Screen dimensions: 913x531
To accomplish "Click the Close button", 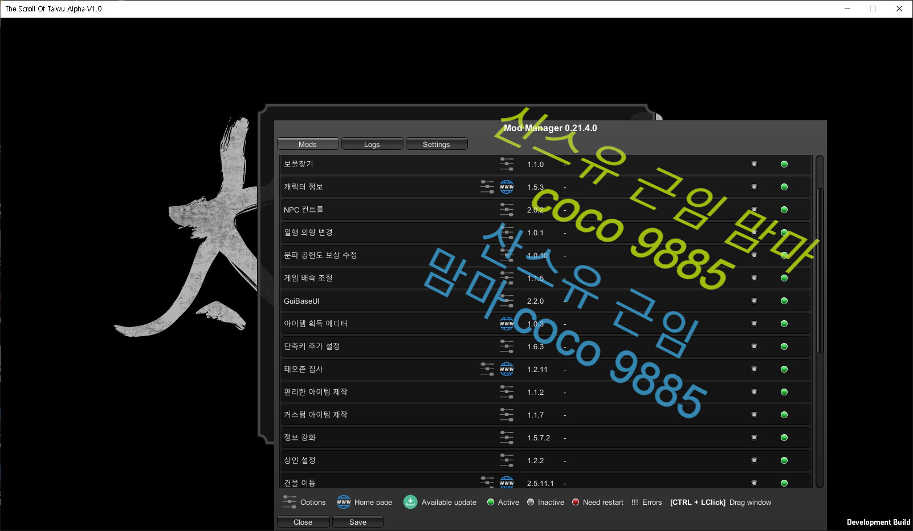I will [x=303, y=522].
